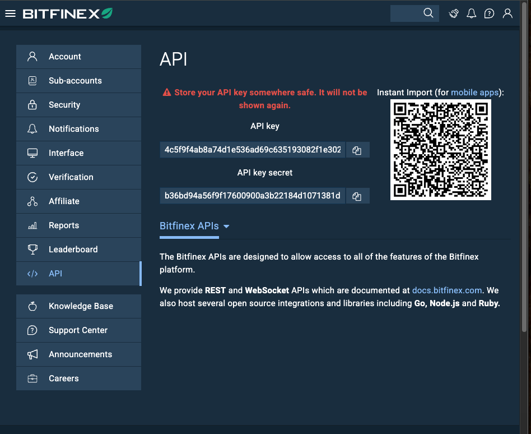
Task: Click the Careers briefcase icon
Action: (x=32, y=378)
